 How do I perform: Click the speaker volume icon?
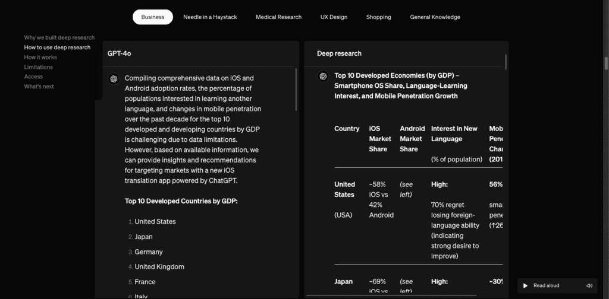click(589, 285)
